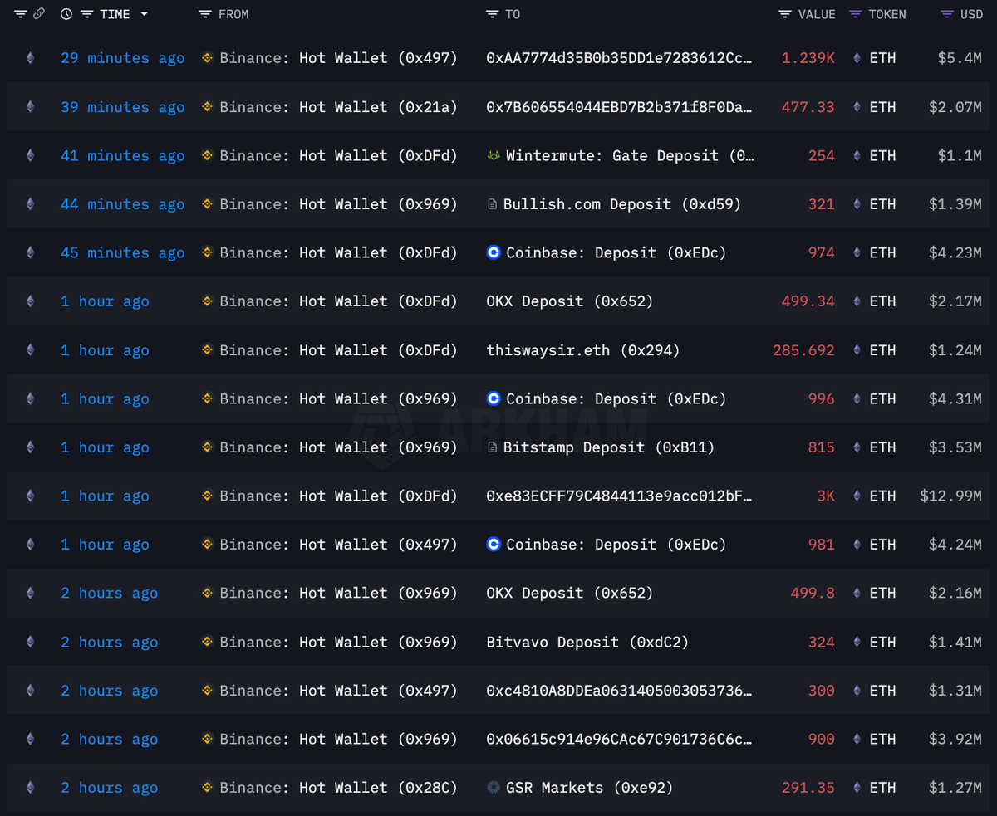Select the OKX Deposit (0x652) transaction row
This screenshot has height=816, width=997.
[x=569, y=301]
